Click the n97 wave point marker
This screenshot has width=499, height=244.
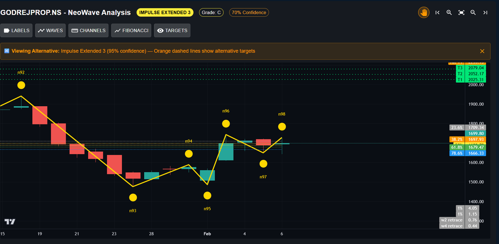[x=263, y=164]
